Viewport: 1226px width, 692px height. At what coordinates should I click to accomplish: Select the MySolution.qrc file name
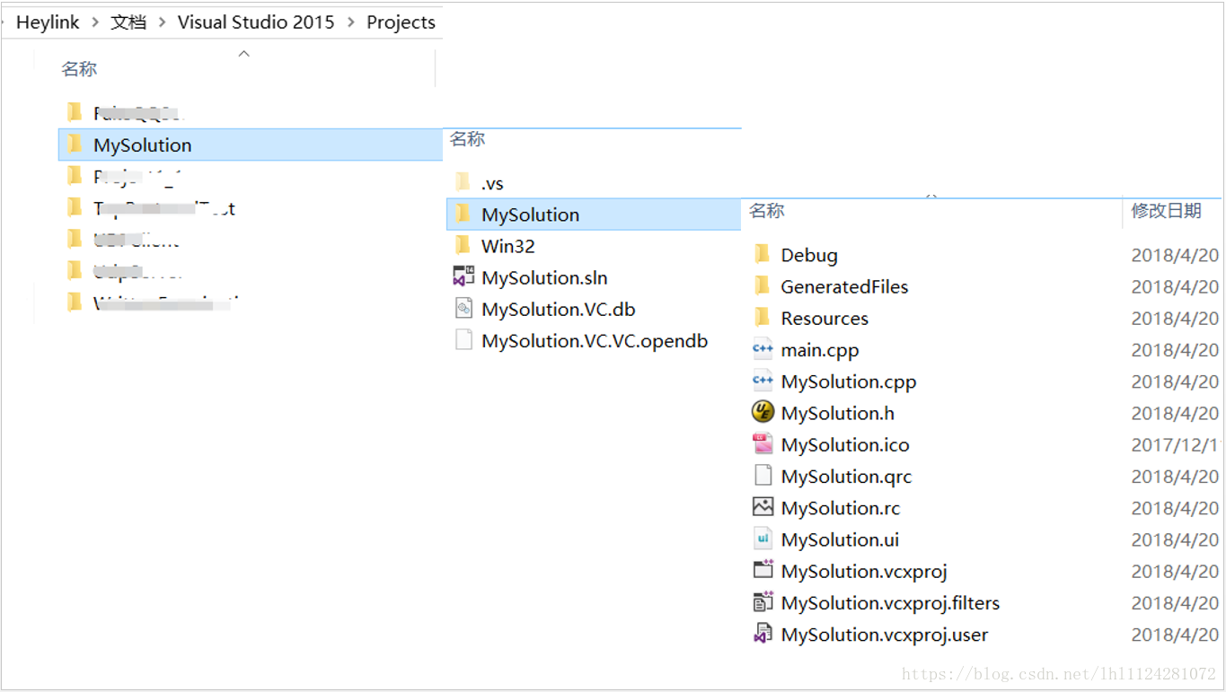pos(846,477)
